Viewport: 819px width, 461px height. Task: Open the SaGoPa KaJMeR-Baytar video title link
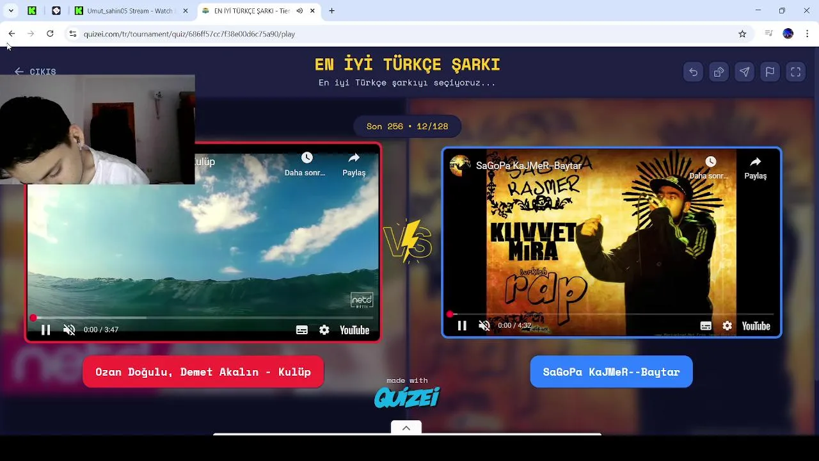pyautogui.click(x=529, y=166)
